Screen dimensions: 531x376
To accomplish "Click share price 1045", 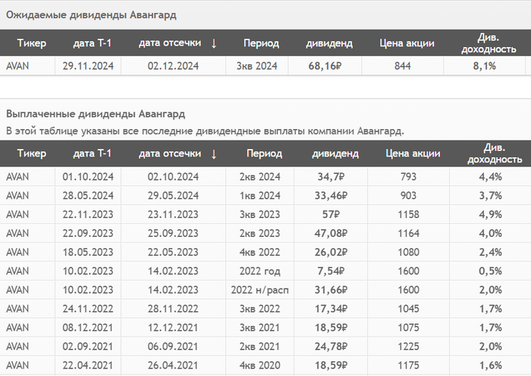I will pyautogui.click(x=408, y=309).
